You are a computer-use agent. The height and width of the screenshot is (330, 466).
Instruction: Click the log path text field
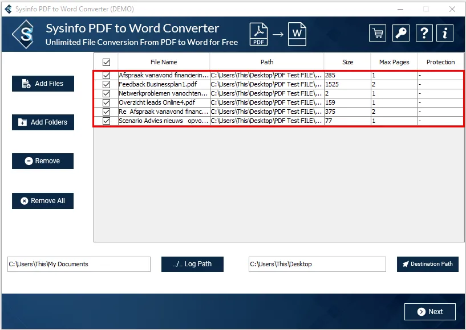[x=79, y=264]
